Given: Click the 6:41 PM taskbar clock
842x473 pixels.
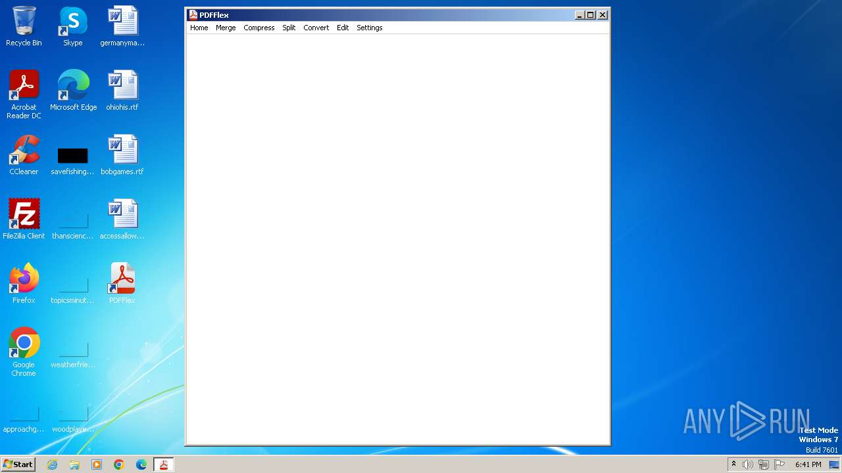Looking at the screenshot, I should pyautogui.click(x=808, y=464).
